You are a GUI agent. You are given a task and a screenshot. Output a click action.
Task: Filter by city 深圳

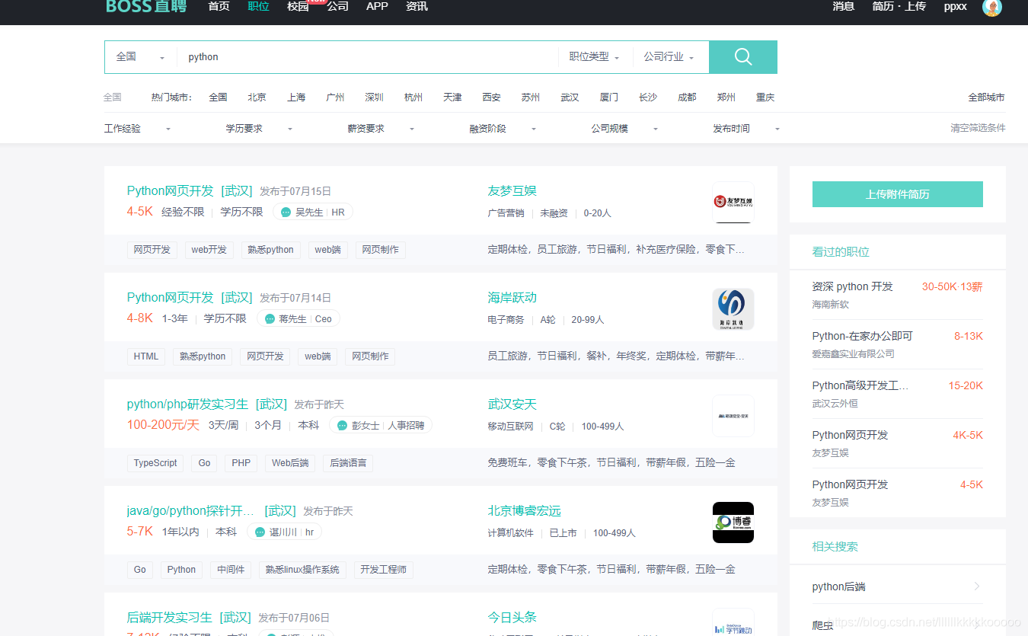click(x=374, y=97)
